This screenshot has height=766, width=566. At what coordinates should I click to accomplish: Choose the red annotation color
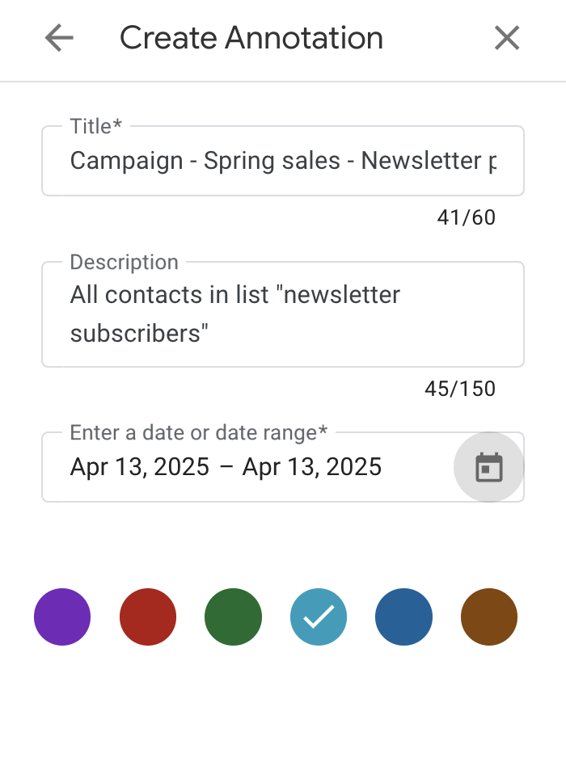pos(148,617)
